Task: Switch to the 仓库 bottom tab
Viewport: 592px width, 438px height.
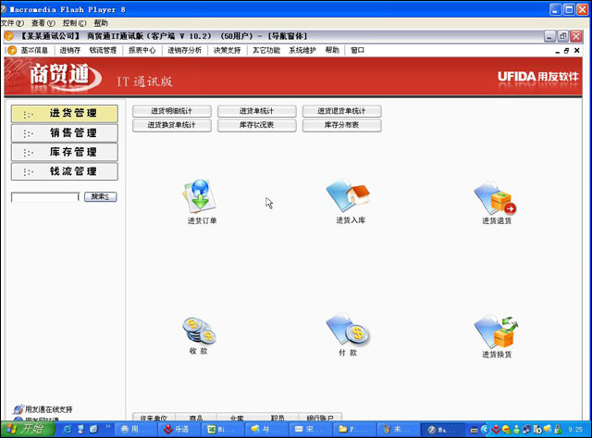Action: pyautogui.click(x=237, y=418)
